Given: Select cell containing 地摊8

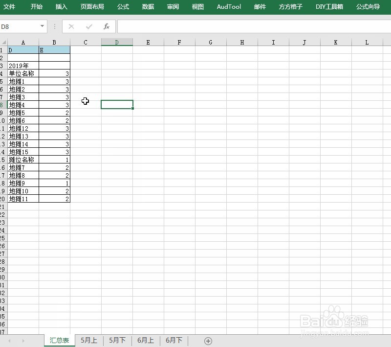Looking at the screenshot, I should 23,175.
